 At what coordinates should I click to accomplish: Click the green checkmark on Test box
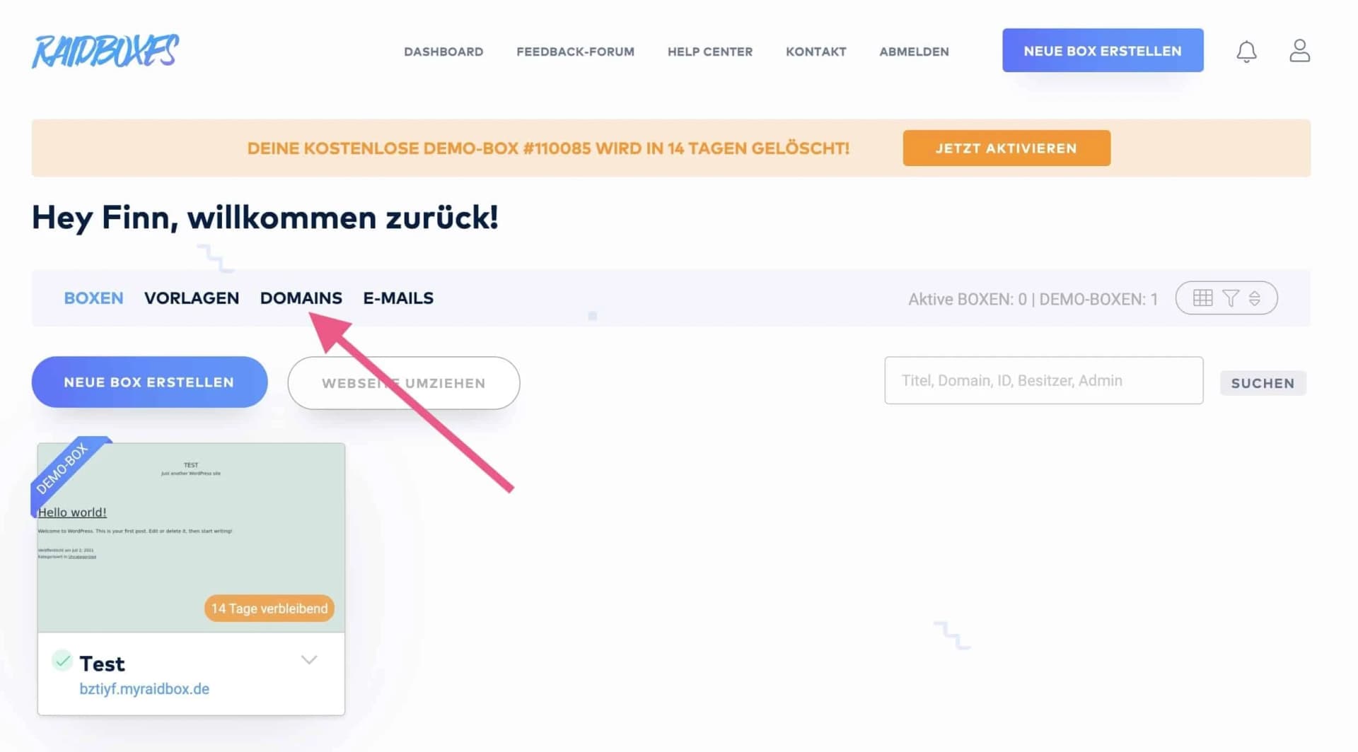tap(63, 660)
